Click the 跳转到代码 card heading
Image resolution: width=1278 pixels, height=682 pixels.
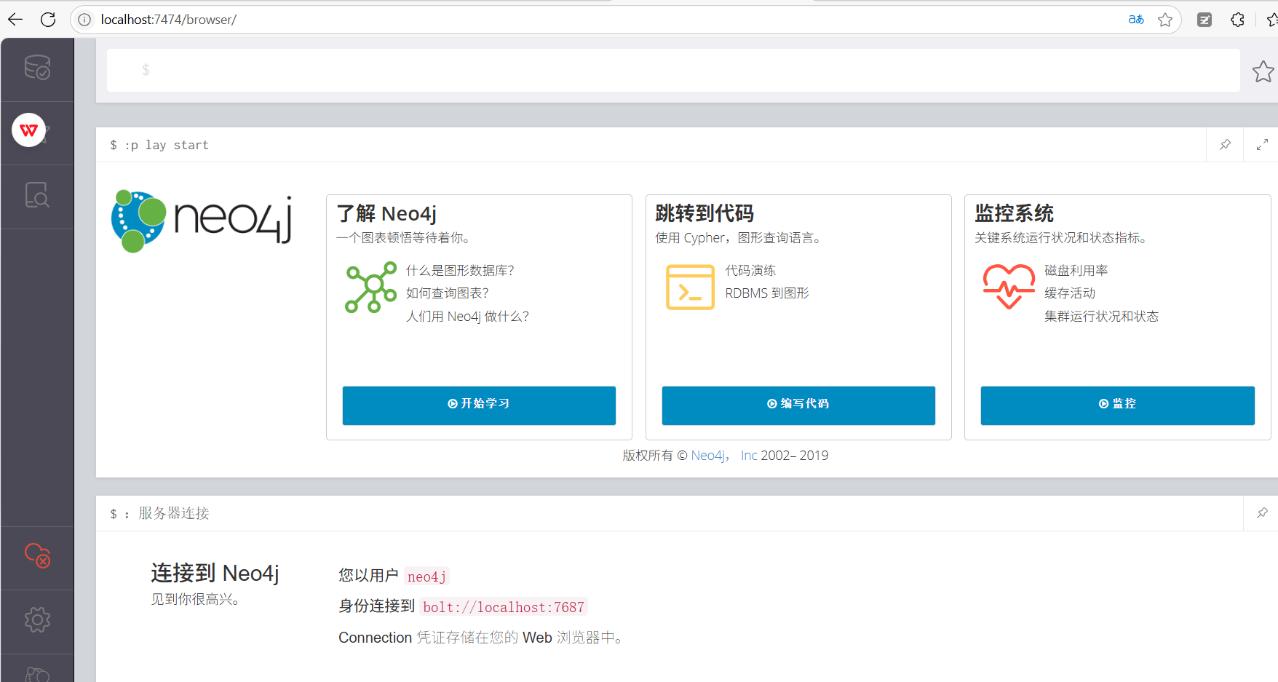coord(705,213)
